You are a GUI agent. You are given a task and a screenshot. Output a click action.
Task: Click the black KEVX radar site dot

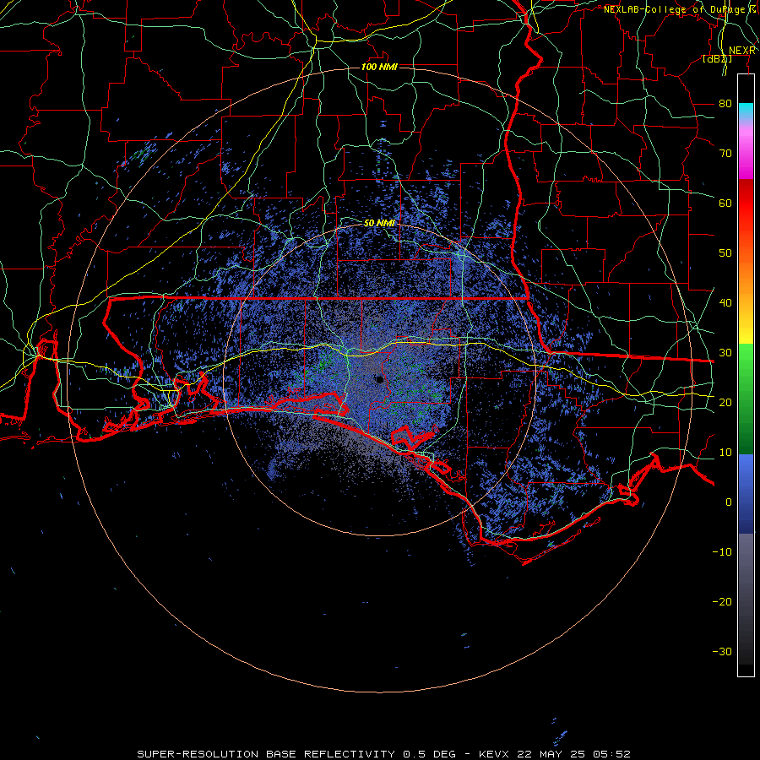380,379
